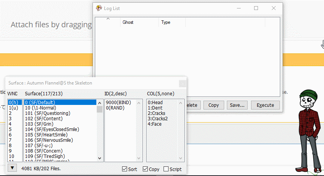Toggle the Copy checkbox
This screenshot has width=324, height=176.
click(x=145, y=169)
